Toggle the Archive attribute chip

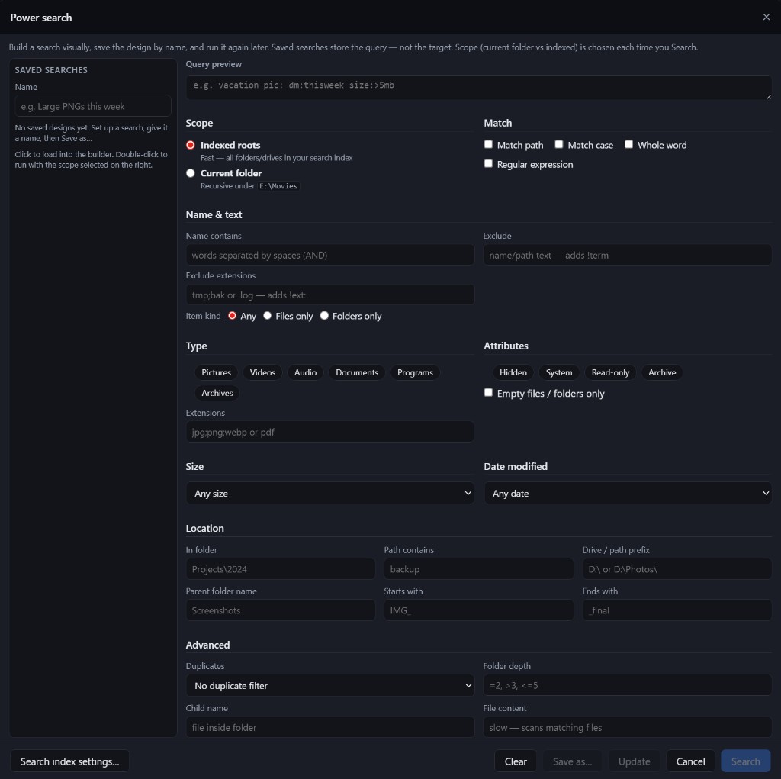pyautogui.click(x=662, y=372)
